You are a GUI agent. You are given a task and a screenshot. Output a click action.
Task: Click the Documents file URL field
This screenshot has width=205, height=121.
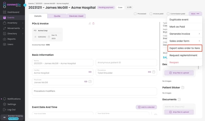(179, 107)
